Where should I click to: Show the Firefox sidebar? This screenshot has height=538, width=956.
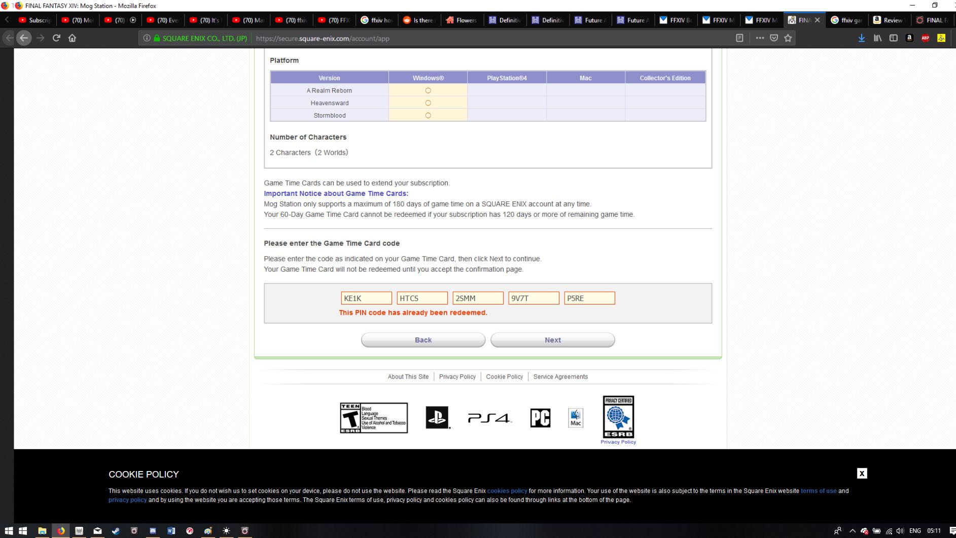coord(894,38)
